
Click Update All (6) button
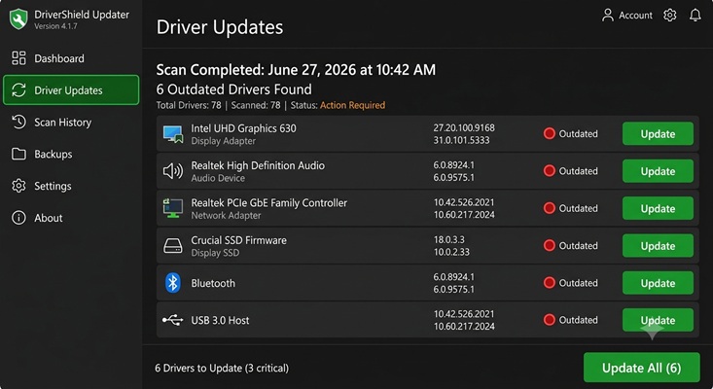tap(642, 368)
